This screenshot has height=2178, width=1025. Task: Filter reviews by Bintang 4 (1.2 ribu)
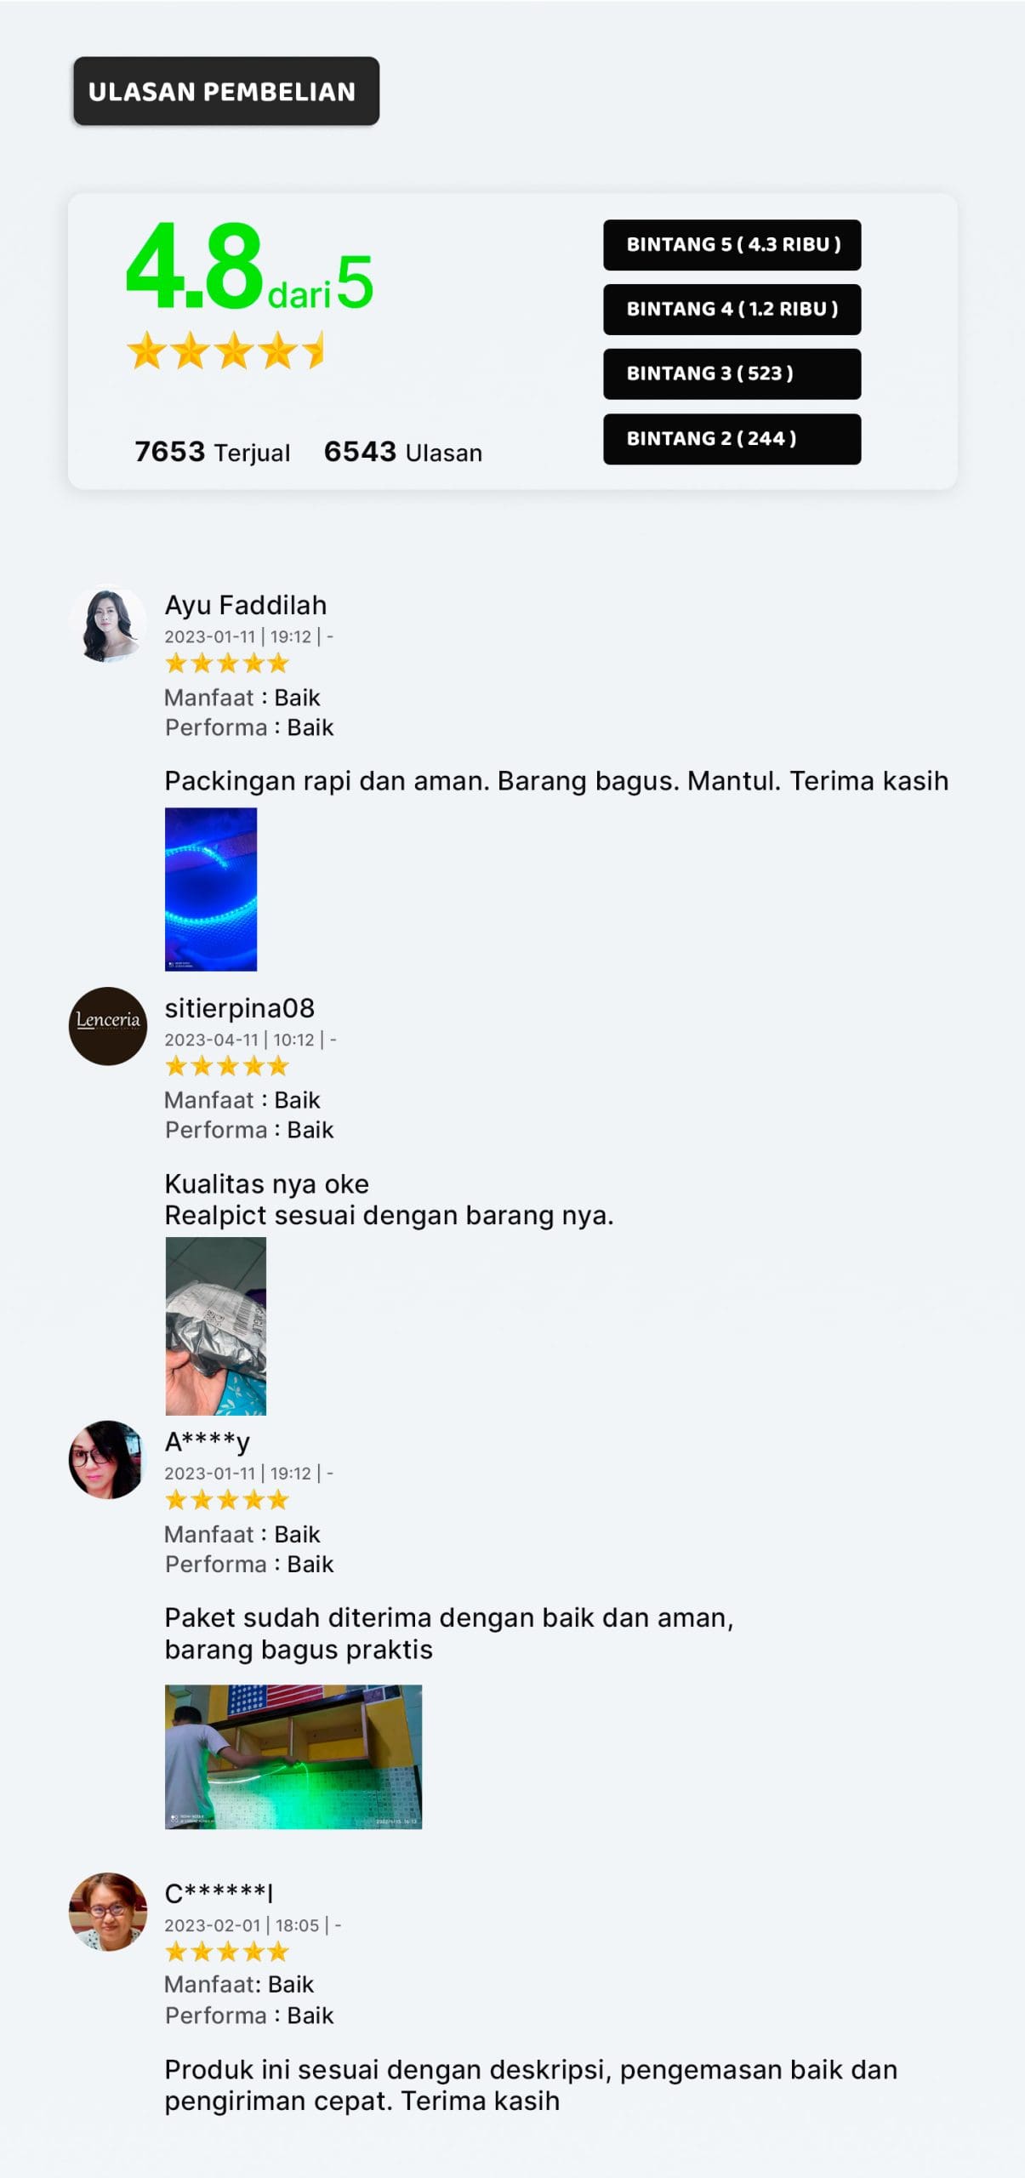tap(732, 310)
